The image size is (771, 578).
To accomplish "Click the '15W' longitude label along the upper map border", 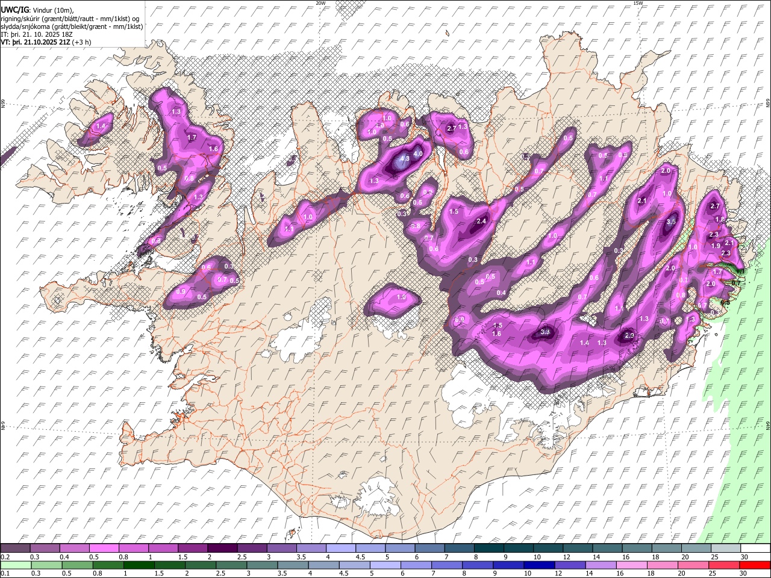I will [x=638, y=3].
